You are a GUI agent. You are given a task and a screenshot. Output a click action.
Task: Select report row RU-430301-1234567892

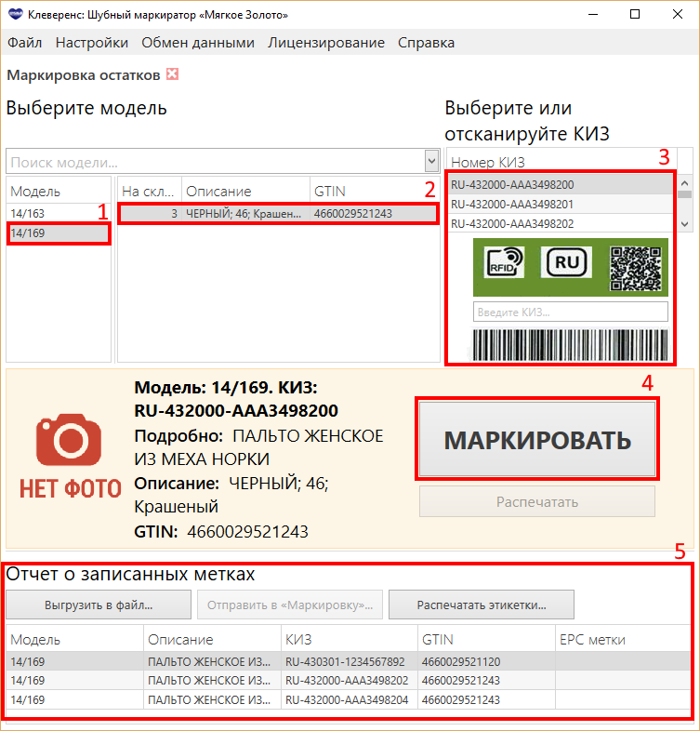(x=348, y=661)
